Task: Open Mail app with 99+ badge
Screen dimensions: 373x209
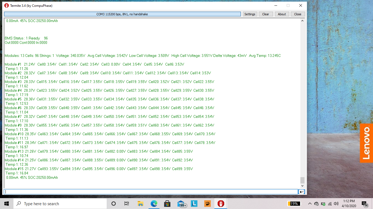Action: click(181, 204)
